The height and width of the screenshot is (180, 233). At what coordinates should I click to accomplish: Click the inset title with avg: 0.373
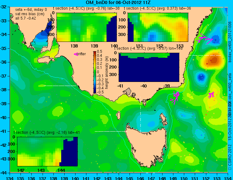[x=158, y=8]
